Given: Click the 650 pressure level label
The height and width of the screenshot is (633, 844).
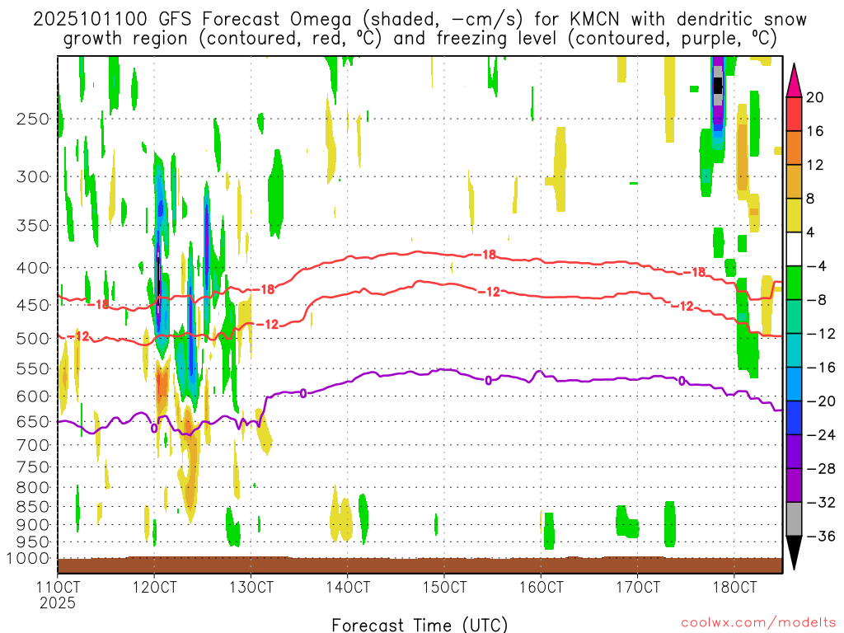Looking at the screenshot, I should (33, 421).
